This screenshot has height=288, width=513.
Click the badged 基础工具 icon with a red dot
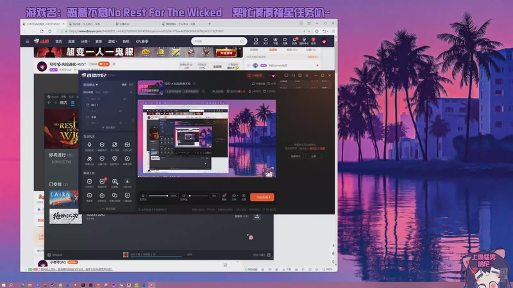(x=102, y=181)
